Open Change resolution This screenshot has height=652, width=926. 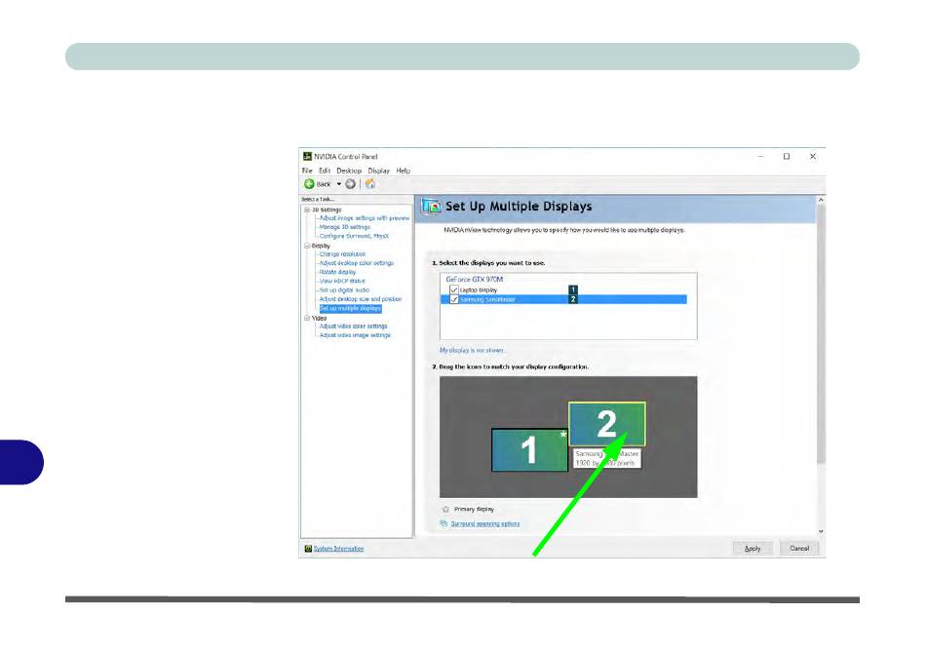pyautogui.click(x=342, y=254)
